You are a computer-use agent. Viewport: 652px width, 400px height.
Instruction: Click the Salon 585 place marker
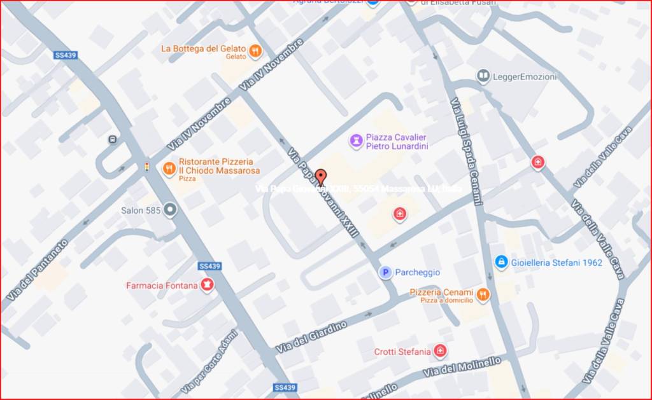[x=169, y=210]
